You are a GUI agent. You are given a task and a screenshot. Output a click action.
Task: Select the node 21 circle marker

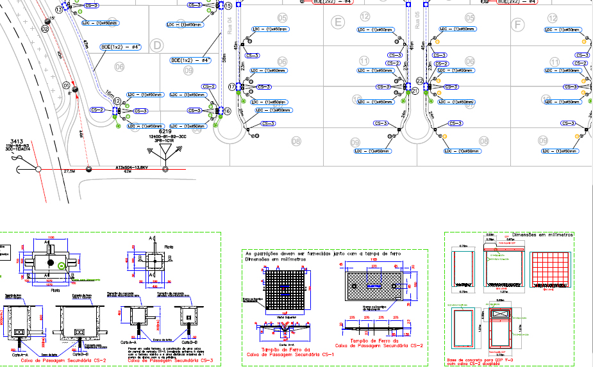coord(415,91)
